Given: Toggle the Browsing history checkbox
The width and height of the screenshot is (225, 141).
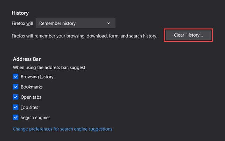Looking at the screenshot, I should 16,76.
